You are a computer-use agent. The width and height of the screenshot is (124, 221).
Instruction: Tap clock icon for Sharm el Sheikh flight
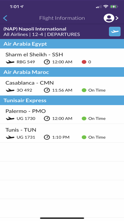(47, 62)
